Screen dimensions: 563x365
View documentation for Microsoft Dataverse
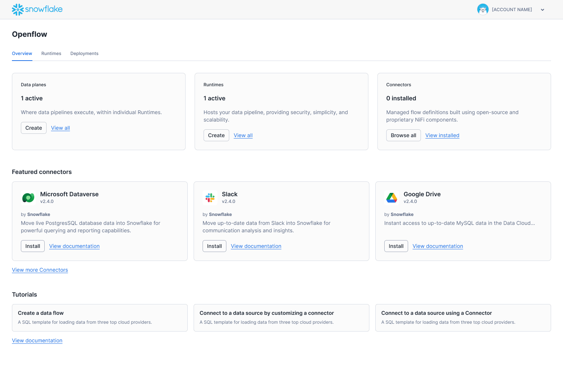(74, 246)
